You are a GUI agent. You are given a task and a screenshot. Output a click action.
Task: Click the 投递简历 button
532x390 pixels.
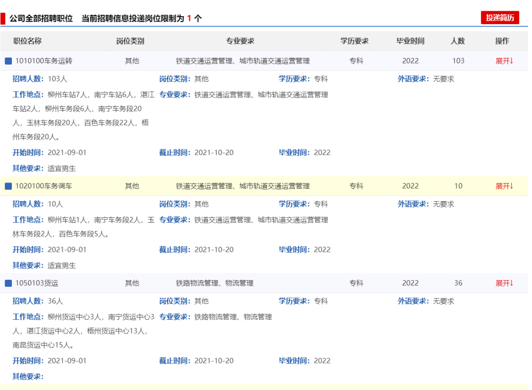pos(499,18)
